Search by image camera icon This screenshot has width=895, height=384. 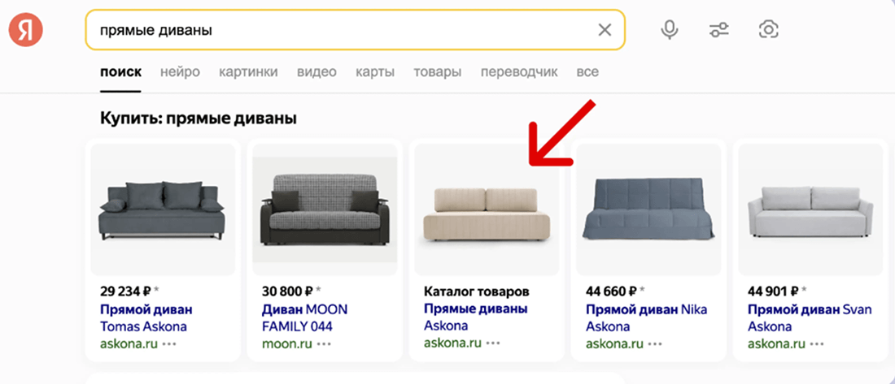click(768, 30)
